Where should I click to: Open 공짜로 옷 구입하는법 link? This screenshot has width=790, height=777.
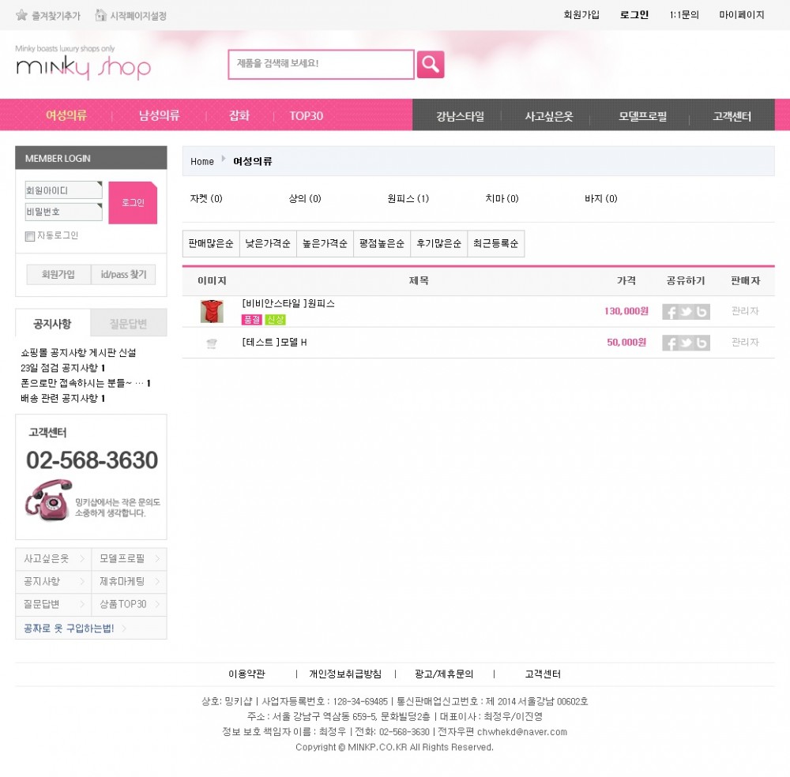(74, 628)
